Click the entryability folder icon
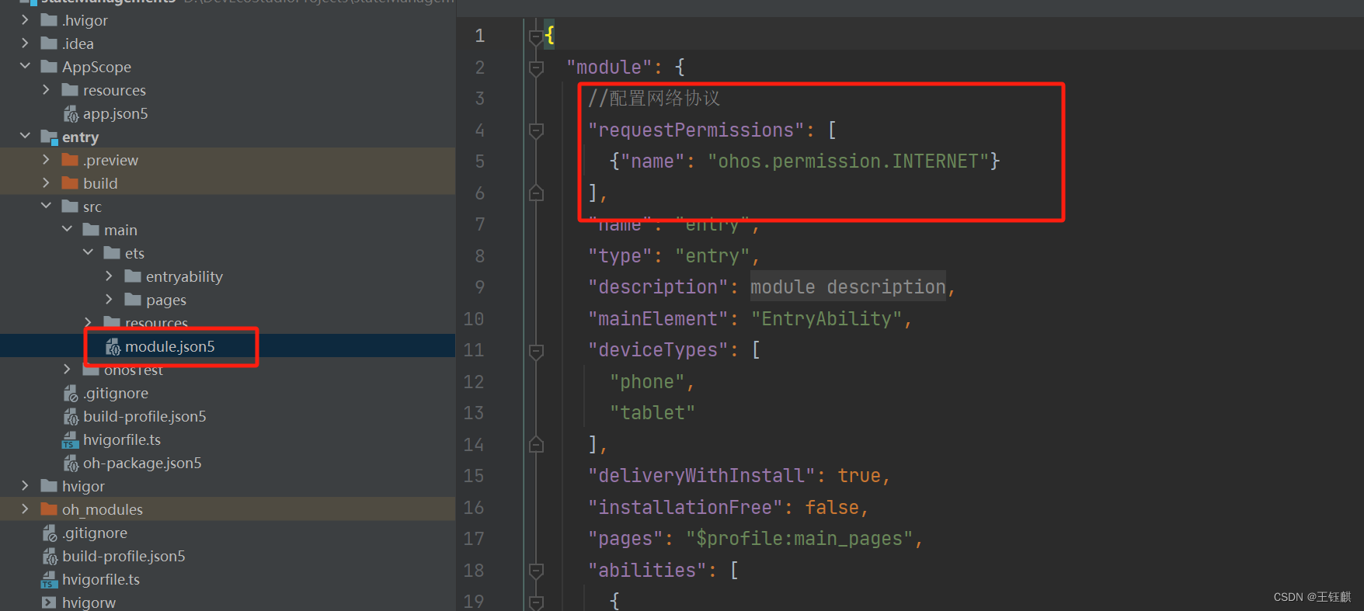 (133, 276)
